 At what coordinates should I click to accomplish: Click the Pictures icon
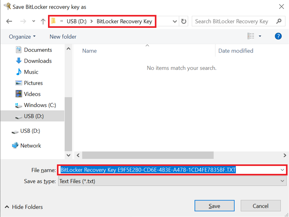pos(19,83)
